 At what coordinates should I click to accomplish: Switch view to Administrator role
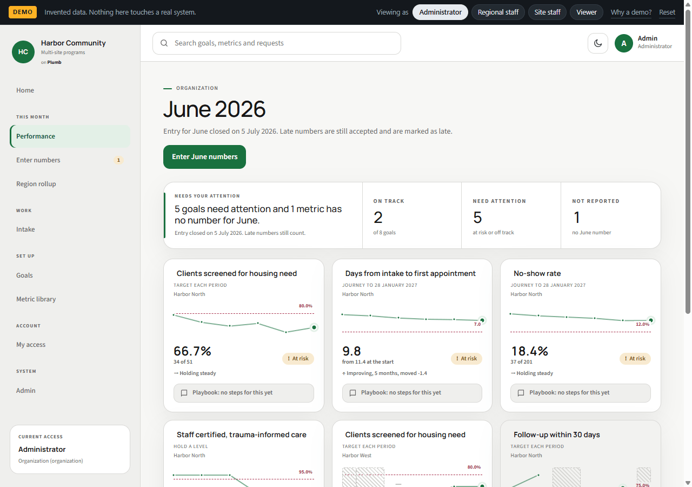point(440,12)
